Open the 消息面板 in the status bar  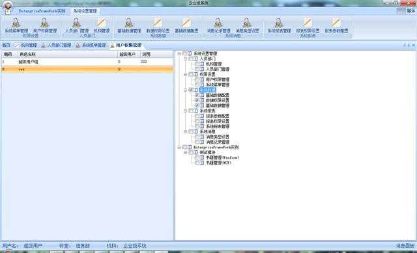click(405, 246)
